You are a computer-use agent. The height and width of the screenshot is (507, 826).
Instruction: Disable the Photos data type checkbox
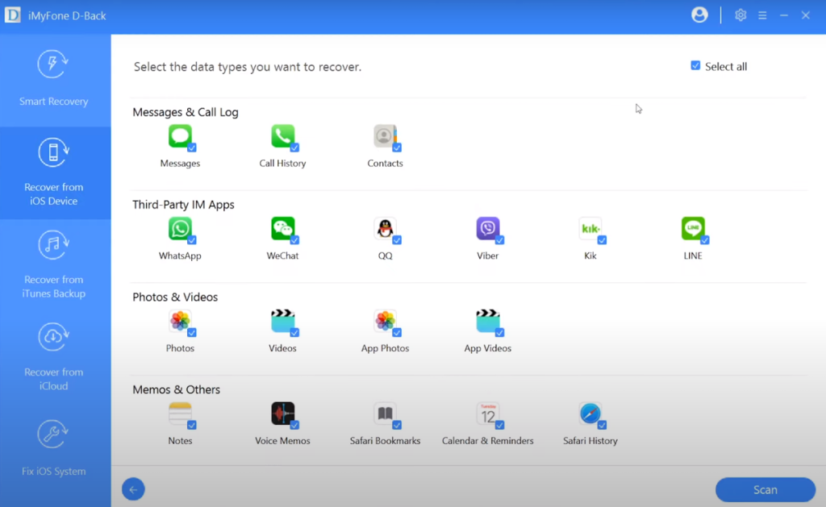pyautogui.click(x=192, y=333)
